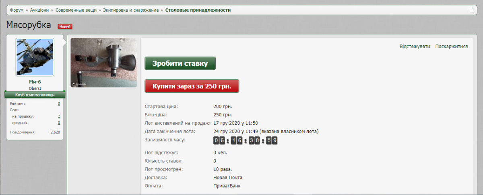Image resolution: width=483 pixels, height=195 pixels.
Task: Open Современные вещи breadcrumb category
Action: coord(76,10)
